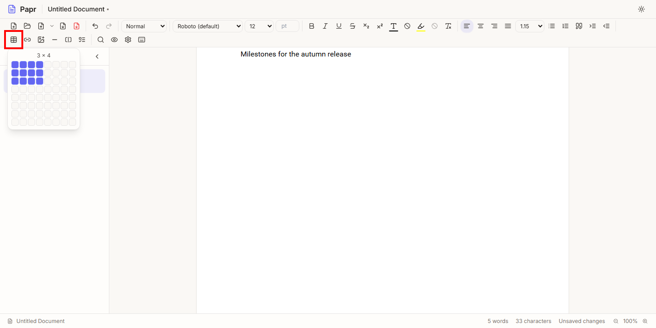Insert a horizontal rule line

click(55, 40)
